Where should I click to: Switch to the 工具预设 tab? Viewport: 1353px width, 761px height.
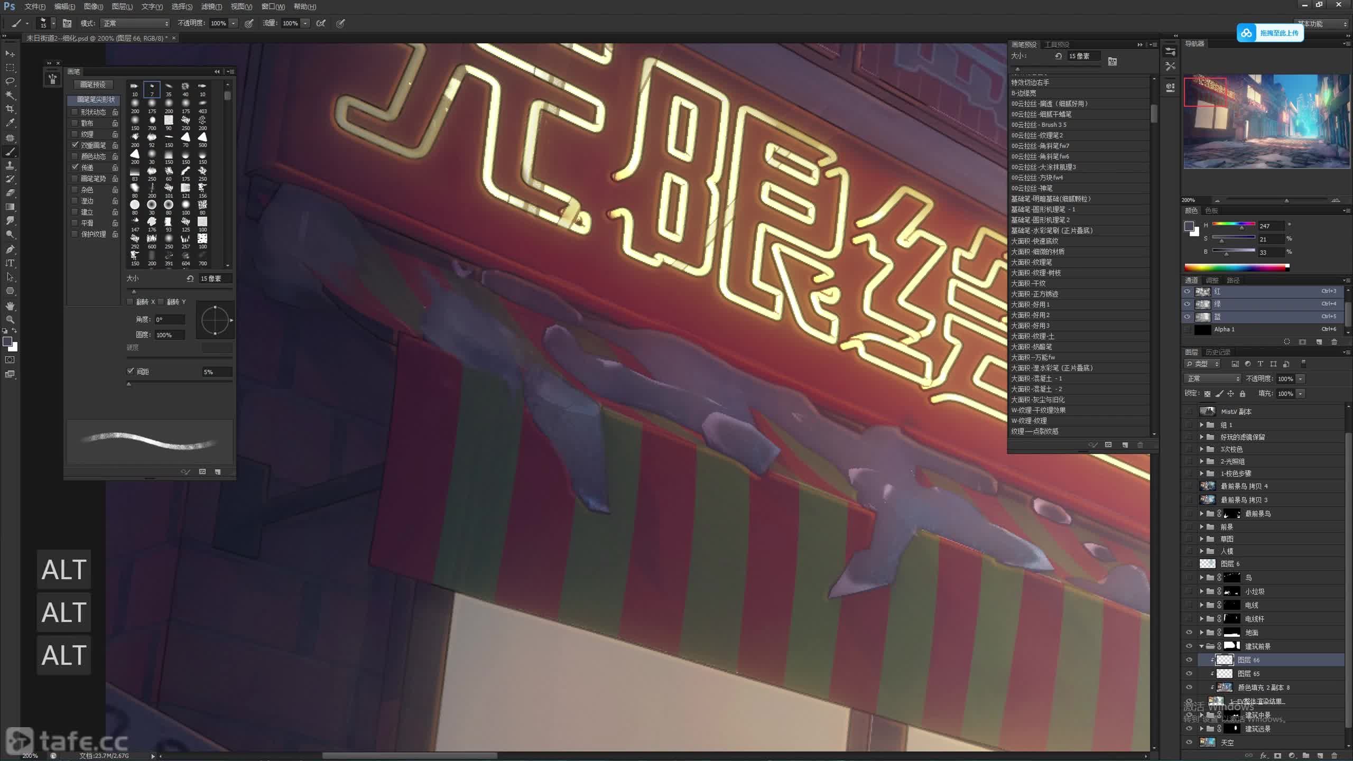tap(1057, 44)
